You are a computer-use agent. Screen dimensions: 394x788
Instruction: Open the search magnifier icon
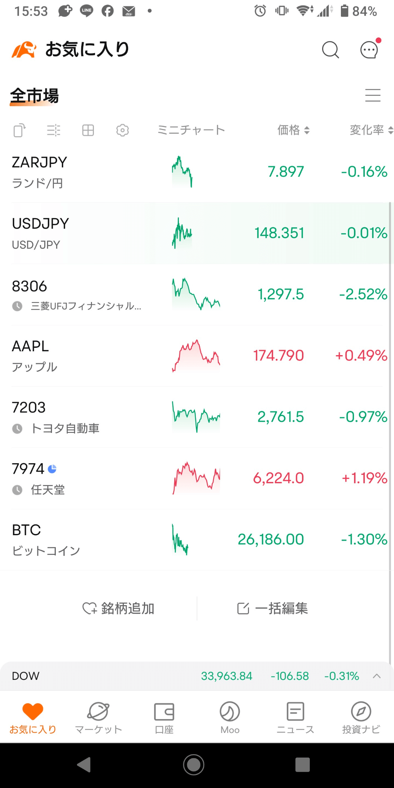click(330, 50)
